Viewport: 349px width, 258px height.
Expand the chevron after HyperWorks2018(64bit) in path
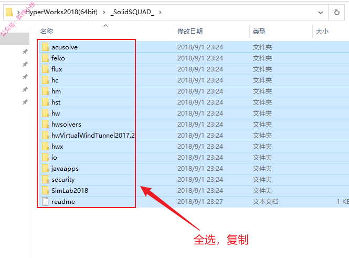104,12
